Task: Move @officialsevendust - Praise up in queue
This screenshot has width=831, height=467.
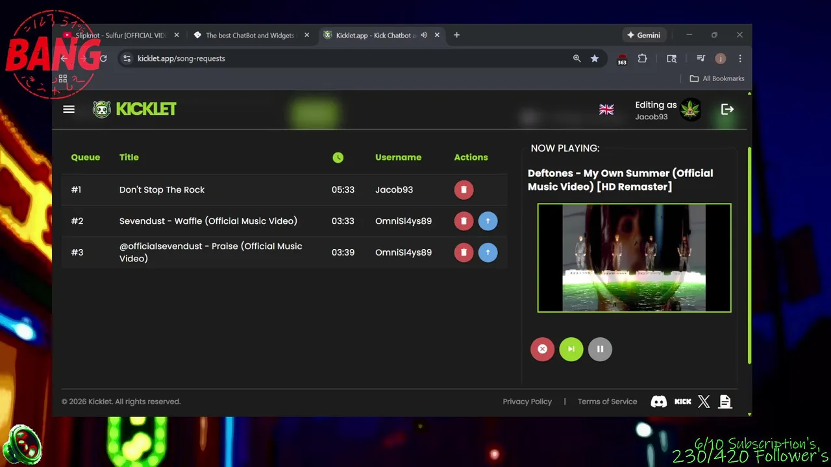Action: (x=488, y=252)
